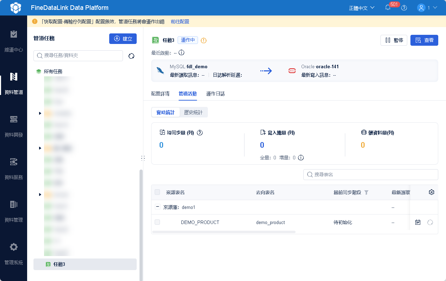Click the Oracle target database icon
446x281 pixels.
(292, 71)
